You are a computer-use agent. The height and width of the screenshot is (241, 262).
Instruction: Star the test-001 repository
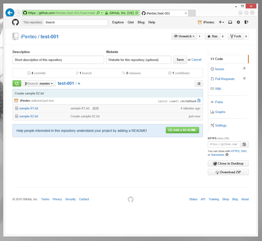pyautogui.click(x=212, y=36)
